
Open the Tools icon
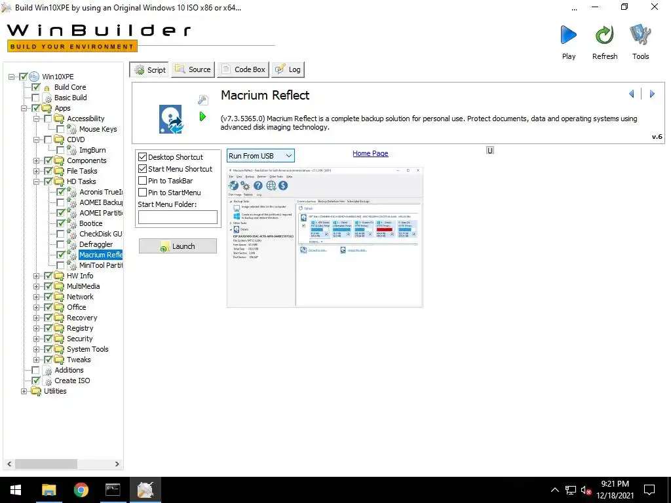tap(640, 35)
